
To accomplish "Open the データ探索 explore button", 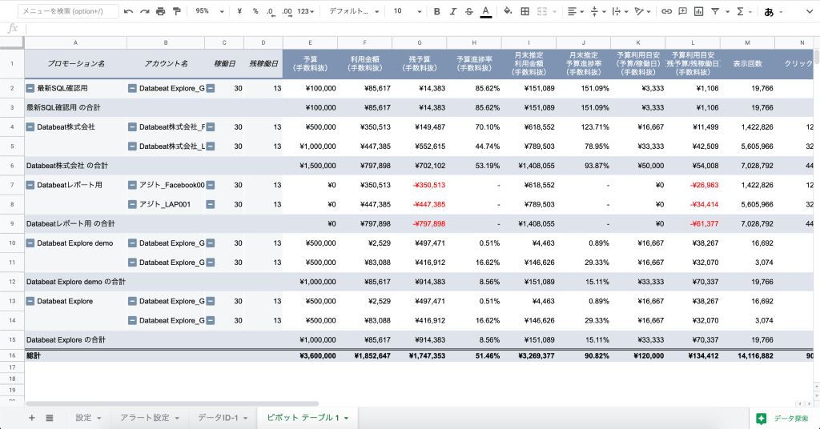I will pyautogui.click(x=783, y=418).
